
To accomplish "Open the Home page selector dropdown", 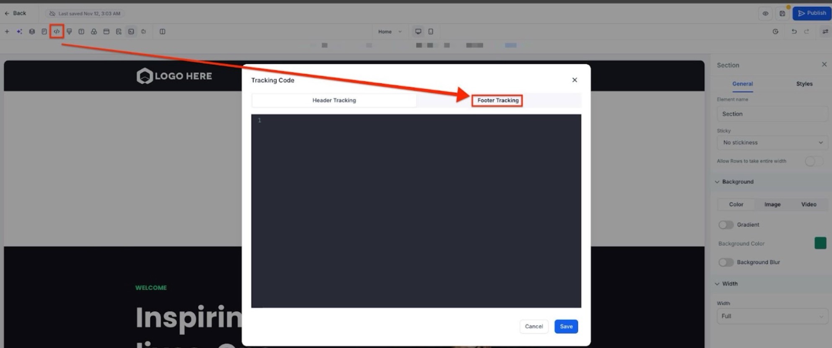I will point(389,31).
